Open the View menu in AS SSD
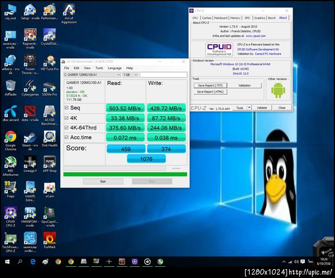The height and width of the screenshot is (278, 335). (87, 68)
